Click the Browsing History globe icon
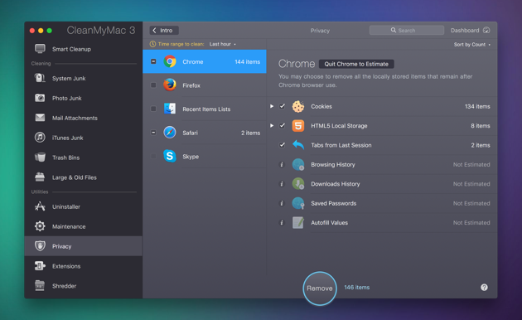Viewport: 522px width, 320px height. [298, 164]
